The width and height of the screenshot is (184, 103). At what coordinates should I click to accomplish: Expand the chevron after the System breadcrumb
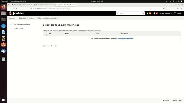(x=36, y=18)
